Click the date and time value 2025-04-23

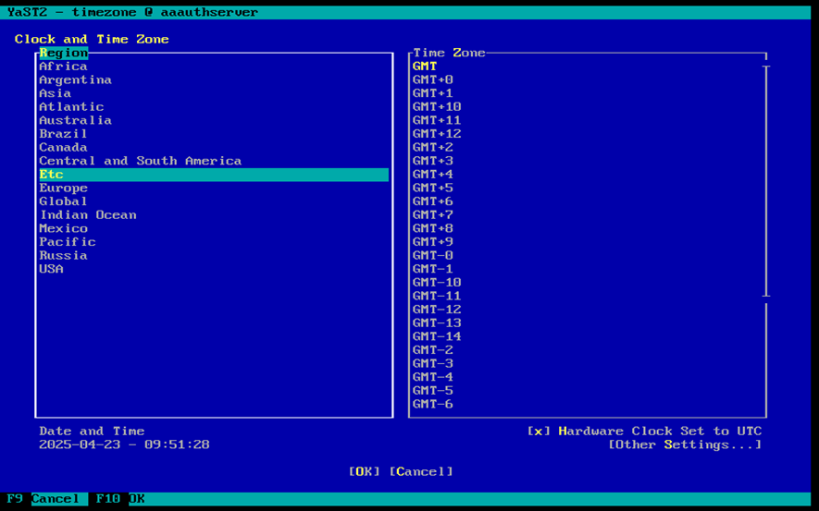click(124, 444)
